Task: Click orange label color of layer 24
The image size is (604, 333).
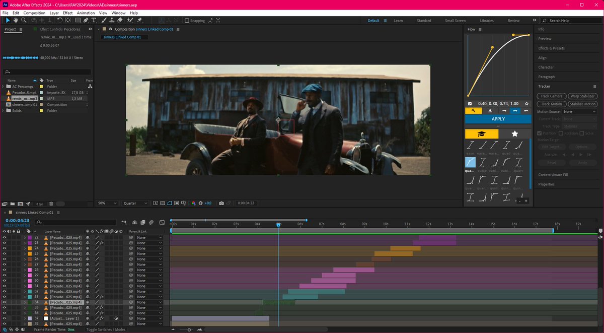Action: pos(30,248)
